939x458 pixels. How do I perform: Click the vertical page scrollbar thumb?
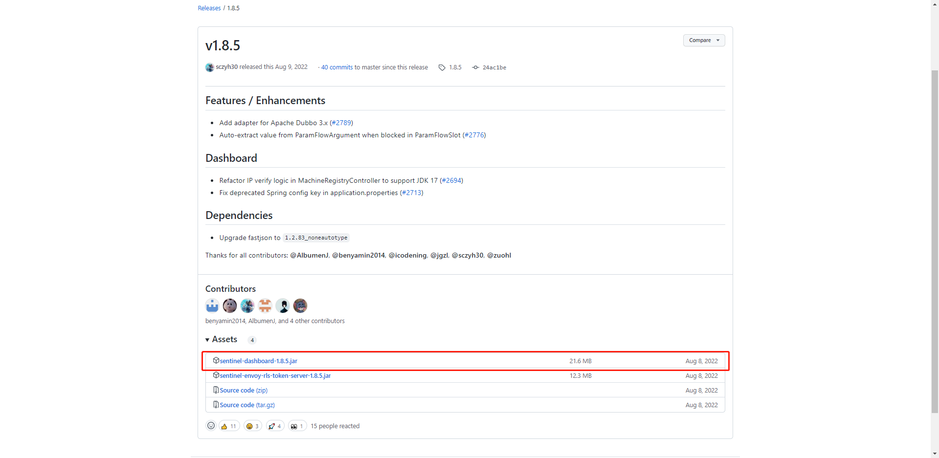coord(935,242)
